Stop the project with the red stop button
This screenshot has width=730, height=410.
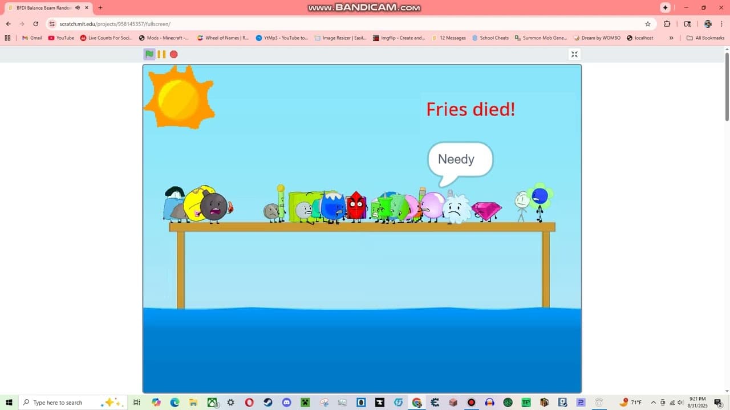[x=174, y=54]
